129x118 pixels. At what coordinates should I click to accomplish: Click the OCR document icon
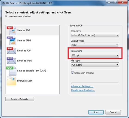click(x=11, y=71)
